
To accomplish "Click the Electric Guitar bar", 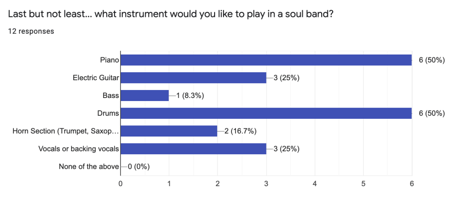I will pyautogui.click(x=193, y=78).
